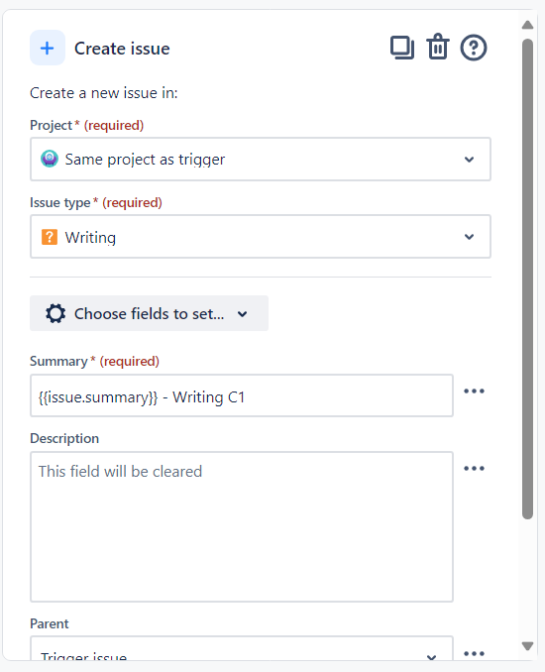
Task: Open the Project dropdown showing Same project as trigger
Action: 261,160
